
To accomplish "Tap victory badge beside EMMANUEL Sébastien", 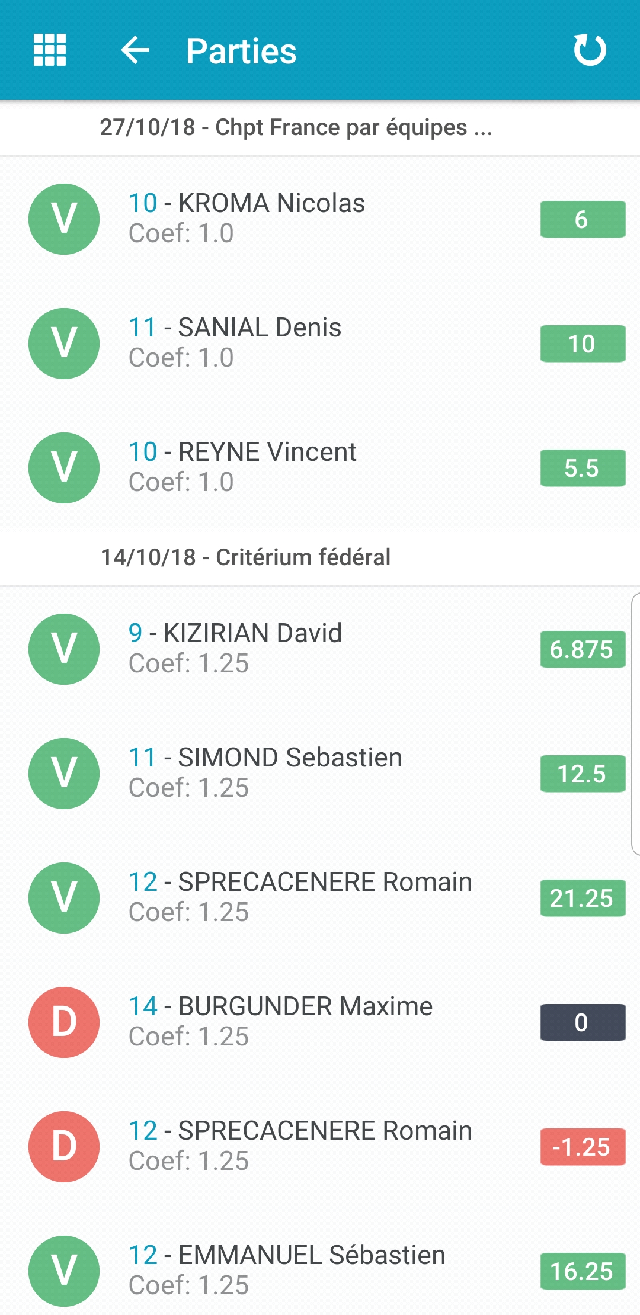I will click(x=64, y=1271).
